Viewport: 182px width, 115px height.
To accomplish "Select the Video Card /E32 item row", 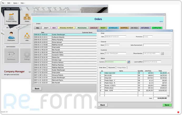I will 133,73.
